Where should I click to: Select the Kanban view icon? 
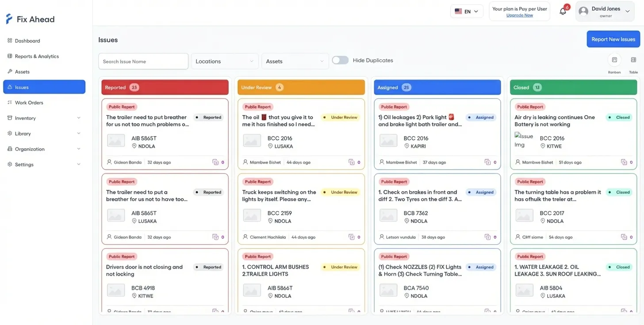pyautogui.click(x=614, y=60)
